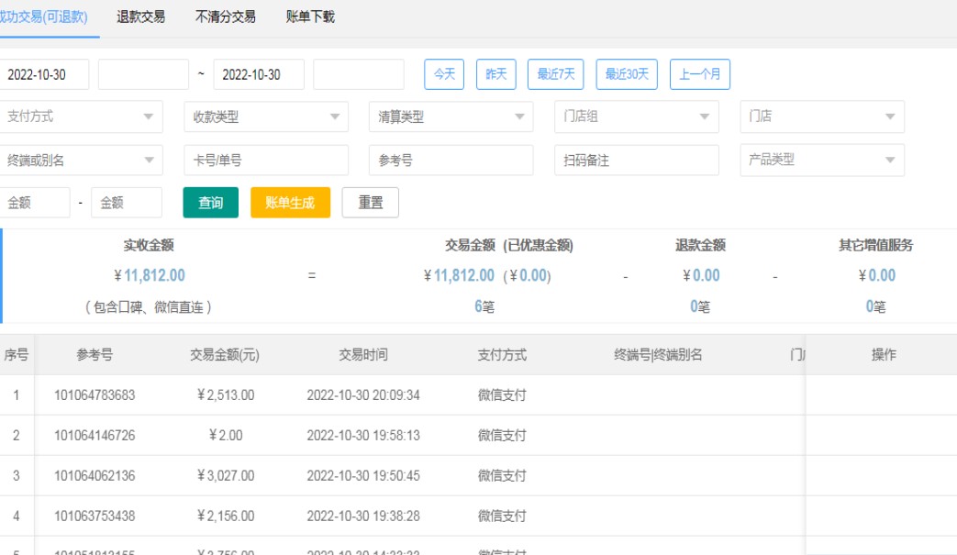Click the 今天 quick date button
Viewport: 957px width, 555px height.
pyautogui.click(x=444, y=74)
